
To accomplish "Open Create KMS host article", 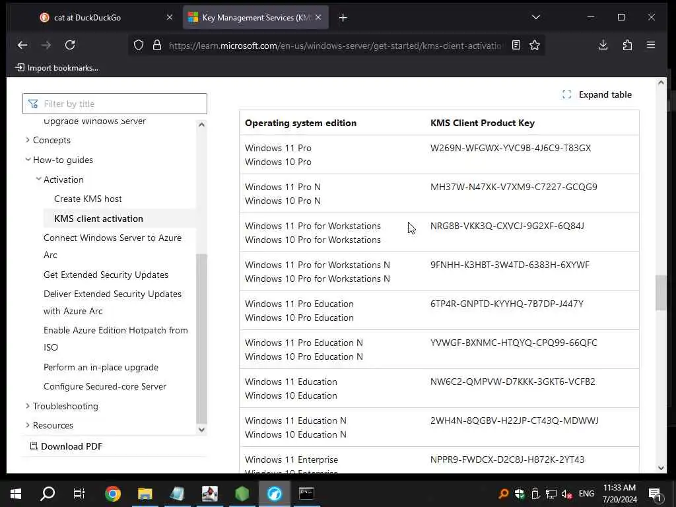I will tap(88, 199).
